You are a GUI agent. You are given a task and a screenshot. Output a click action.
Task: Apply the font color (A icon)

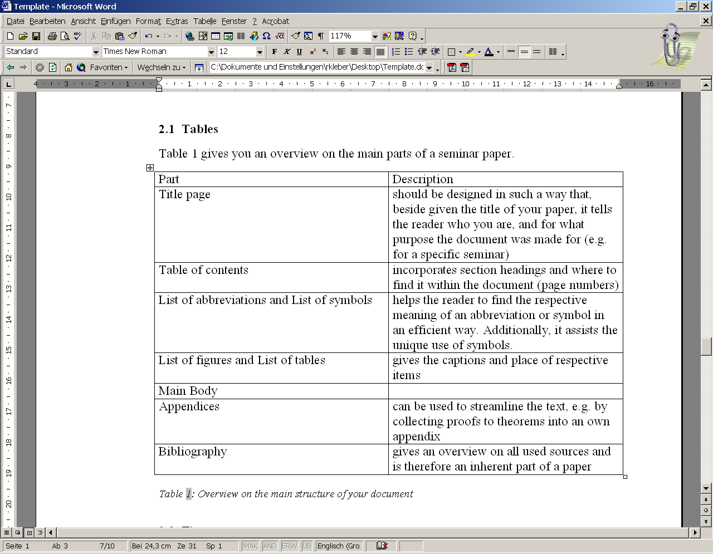click(489, 52)
